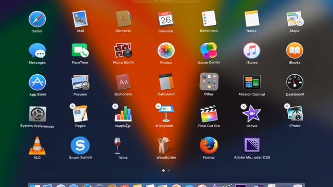
Task: Open the Numbers app
Action: pyautogui.click(x=123, y=114)
